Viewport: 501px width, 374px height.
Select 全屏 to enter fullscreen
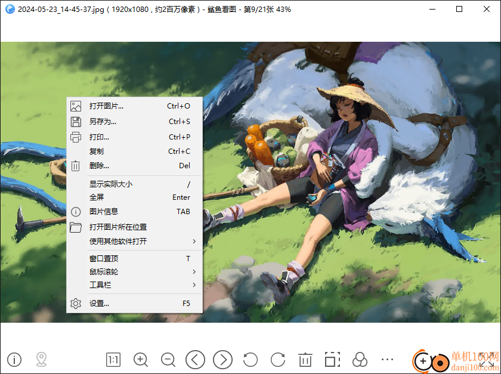tap(135, 197)
